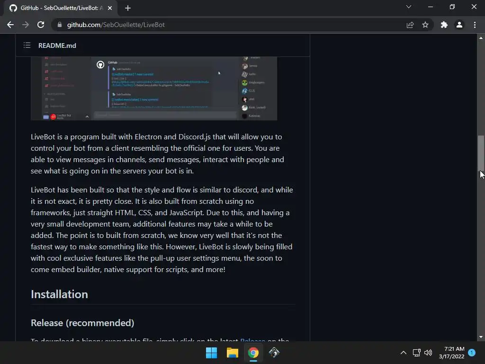
Task: Click the Installation heading
Action: [59, 294]
